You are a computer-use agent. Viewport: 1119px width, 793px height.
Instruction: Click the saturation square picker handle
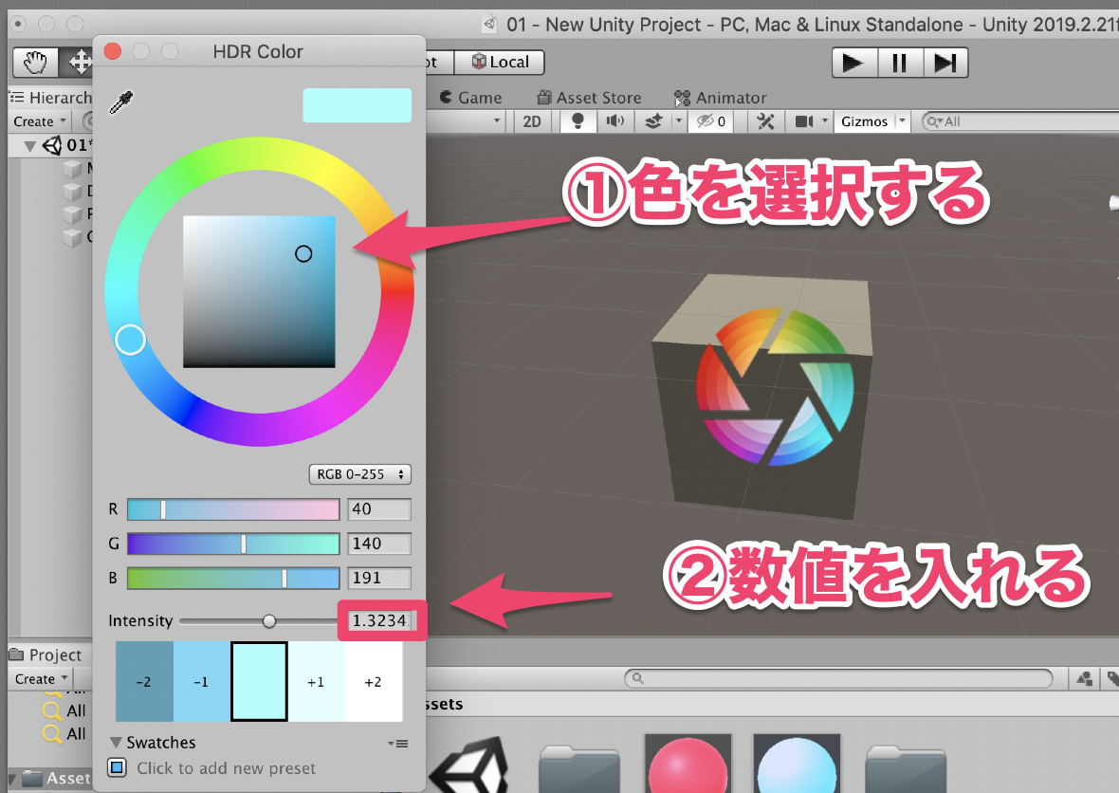click(303, 253)
